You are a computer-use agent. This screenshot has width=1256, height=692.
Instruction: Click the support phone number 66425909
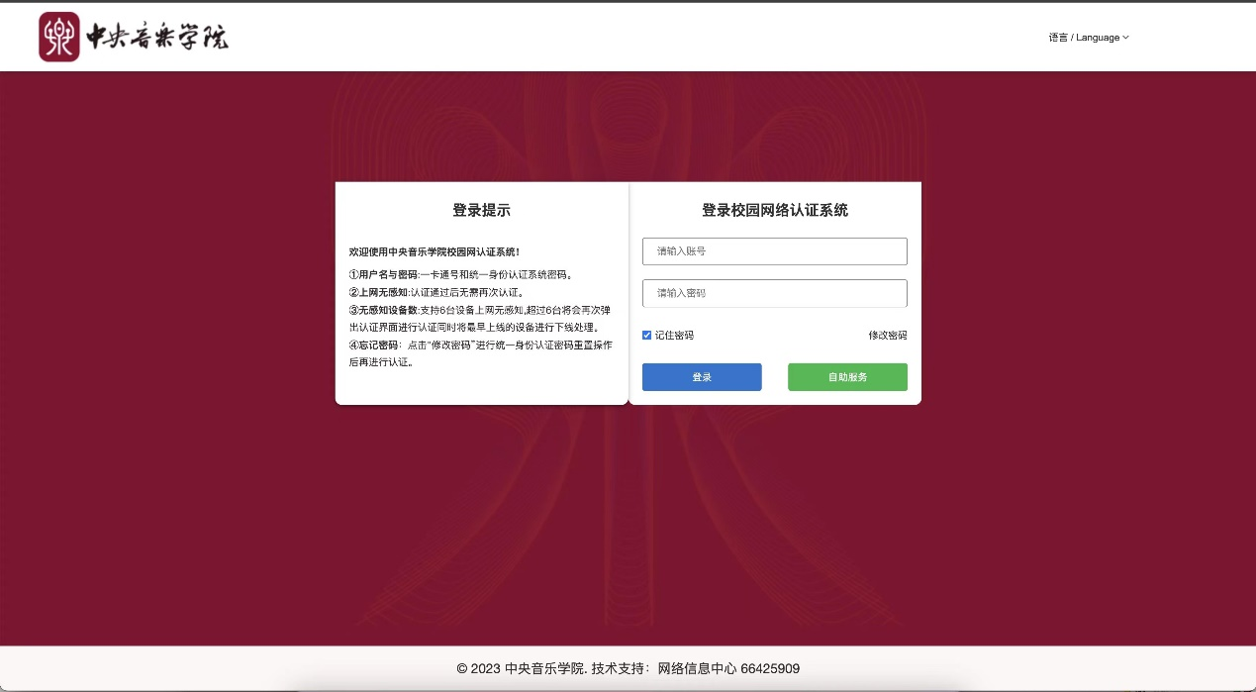(770, 668)
